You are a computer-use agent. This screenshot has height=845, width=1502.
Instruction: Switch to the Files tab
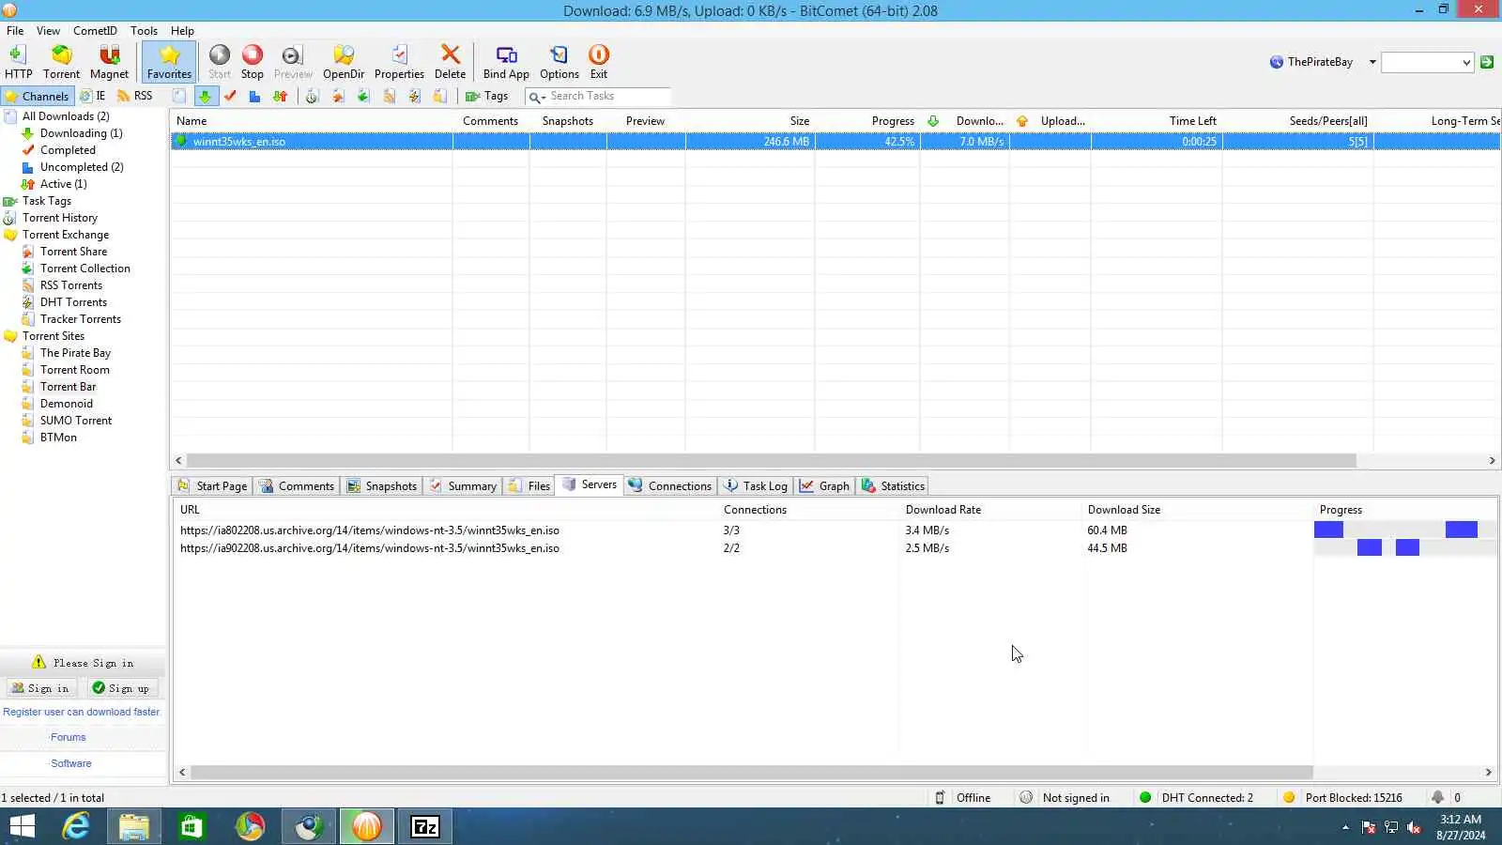tap(529, 486)
